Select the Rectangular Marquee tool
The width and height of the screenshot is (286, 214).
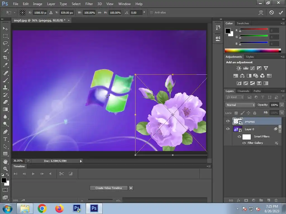5,36
